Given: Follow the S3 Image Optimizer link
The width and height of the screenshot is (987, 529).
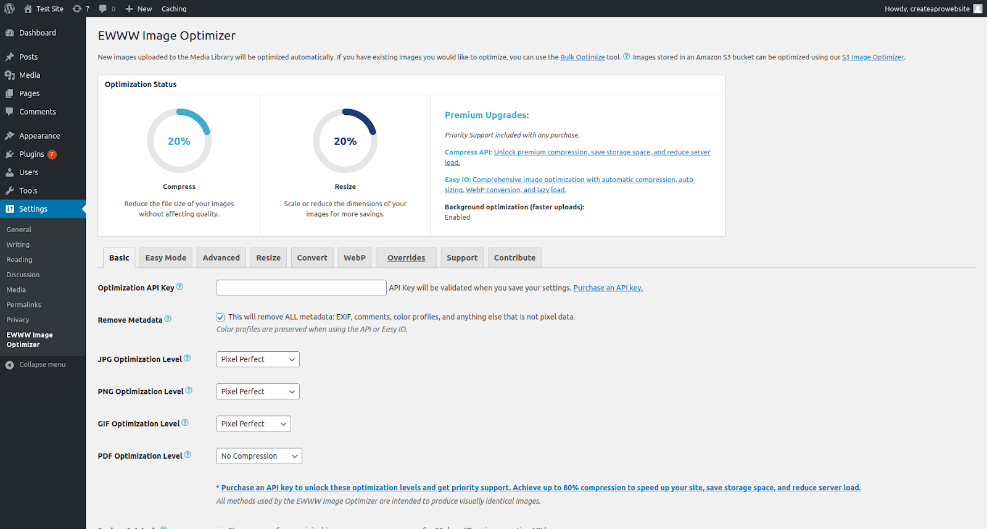Looking at the screenshot, I should point(873,57).
